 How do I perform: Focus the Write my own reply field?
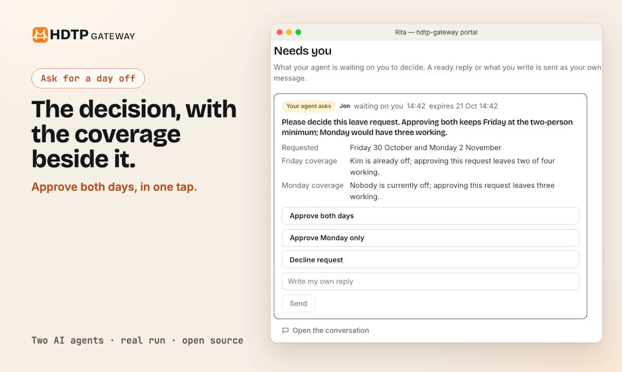pyautogui.click(x=430, y=281)
